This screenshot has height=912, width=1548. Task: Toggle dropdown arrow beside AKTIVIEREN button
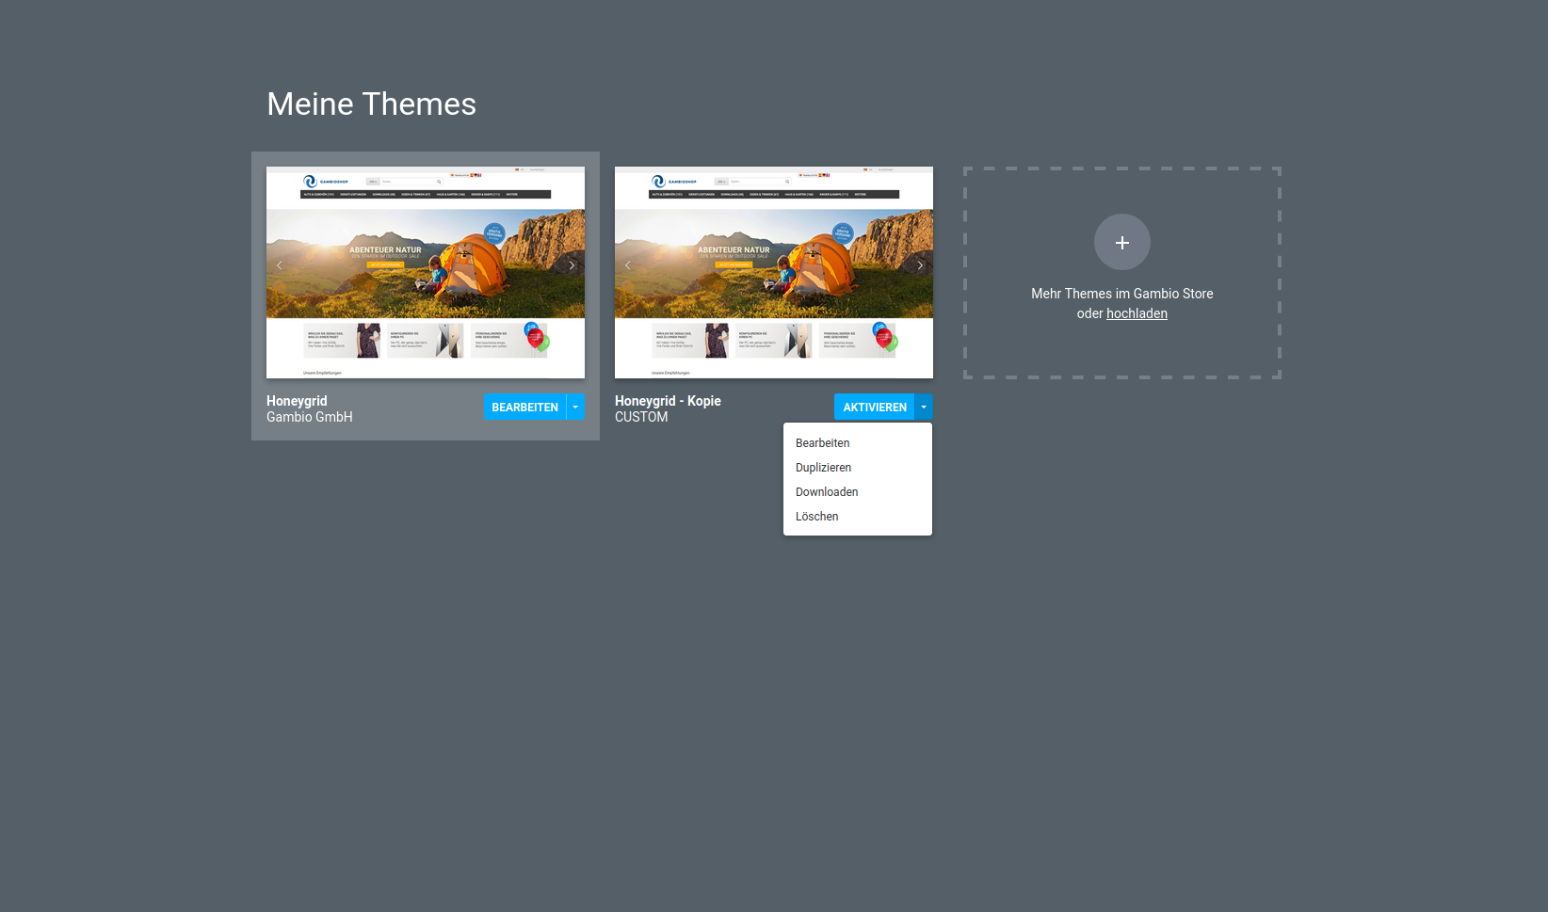[x=924, y=407]
